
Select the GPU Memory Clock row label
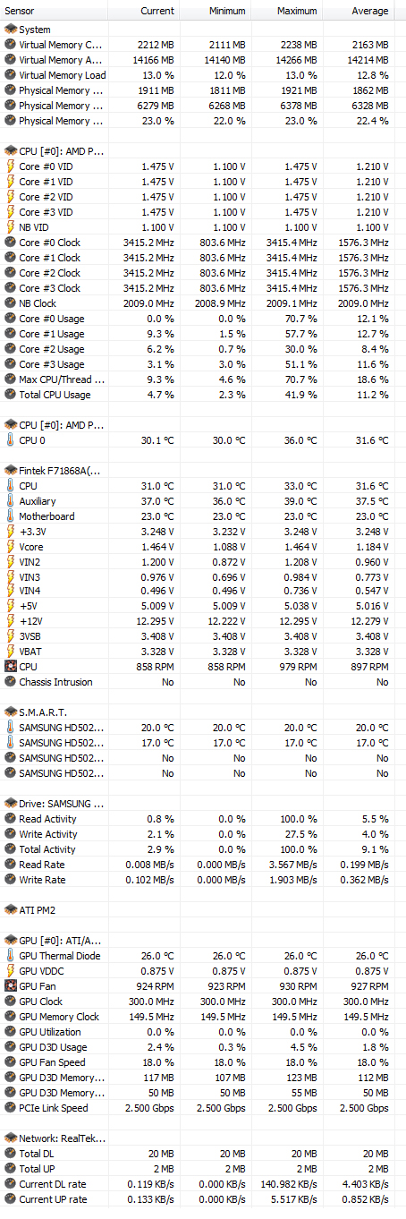point(60,1017)
